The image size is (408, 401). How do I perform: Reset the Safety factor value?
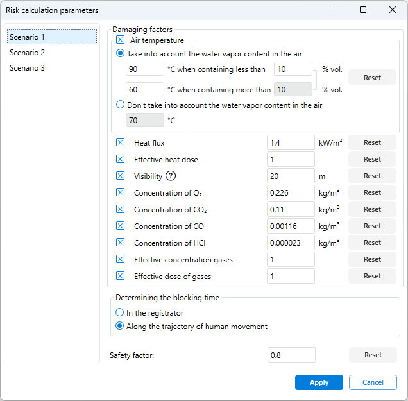pyautogui.click(x=373, y=355)
